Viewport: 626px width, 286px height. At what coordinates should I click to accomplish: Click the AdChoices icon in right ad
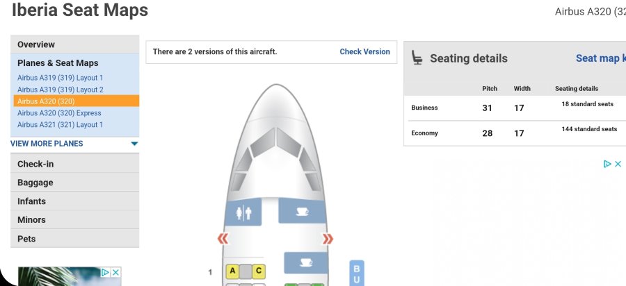pyautogui.click(x=607, y=164)
